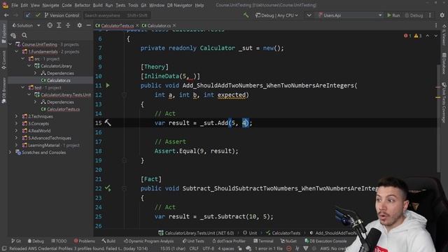
Task: Click the 4 spaces indent setting
Action: pyautogui.click(x=226, y=248)
